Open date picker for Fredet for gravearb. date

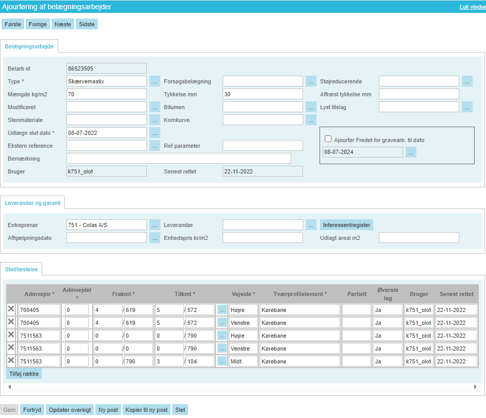pyautogui.click(x=411, y=152)
